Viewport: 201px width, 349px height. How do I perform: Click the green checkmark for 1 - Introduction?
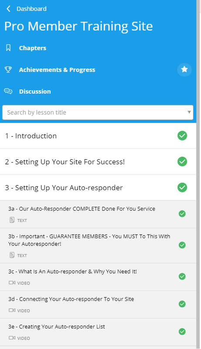pos(182,136)
